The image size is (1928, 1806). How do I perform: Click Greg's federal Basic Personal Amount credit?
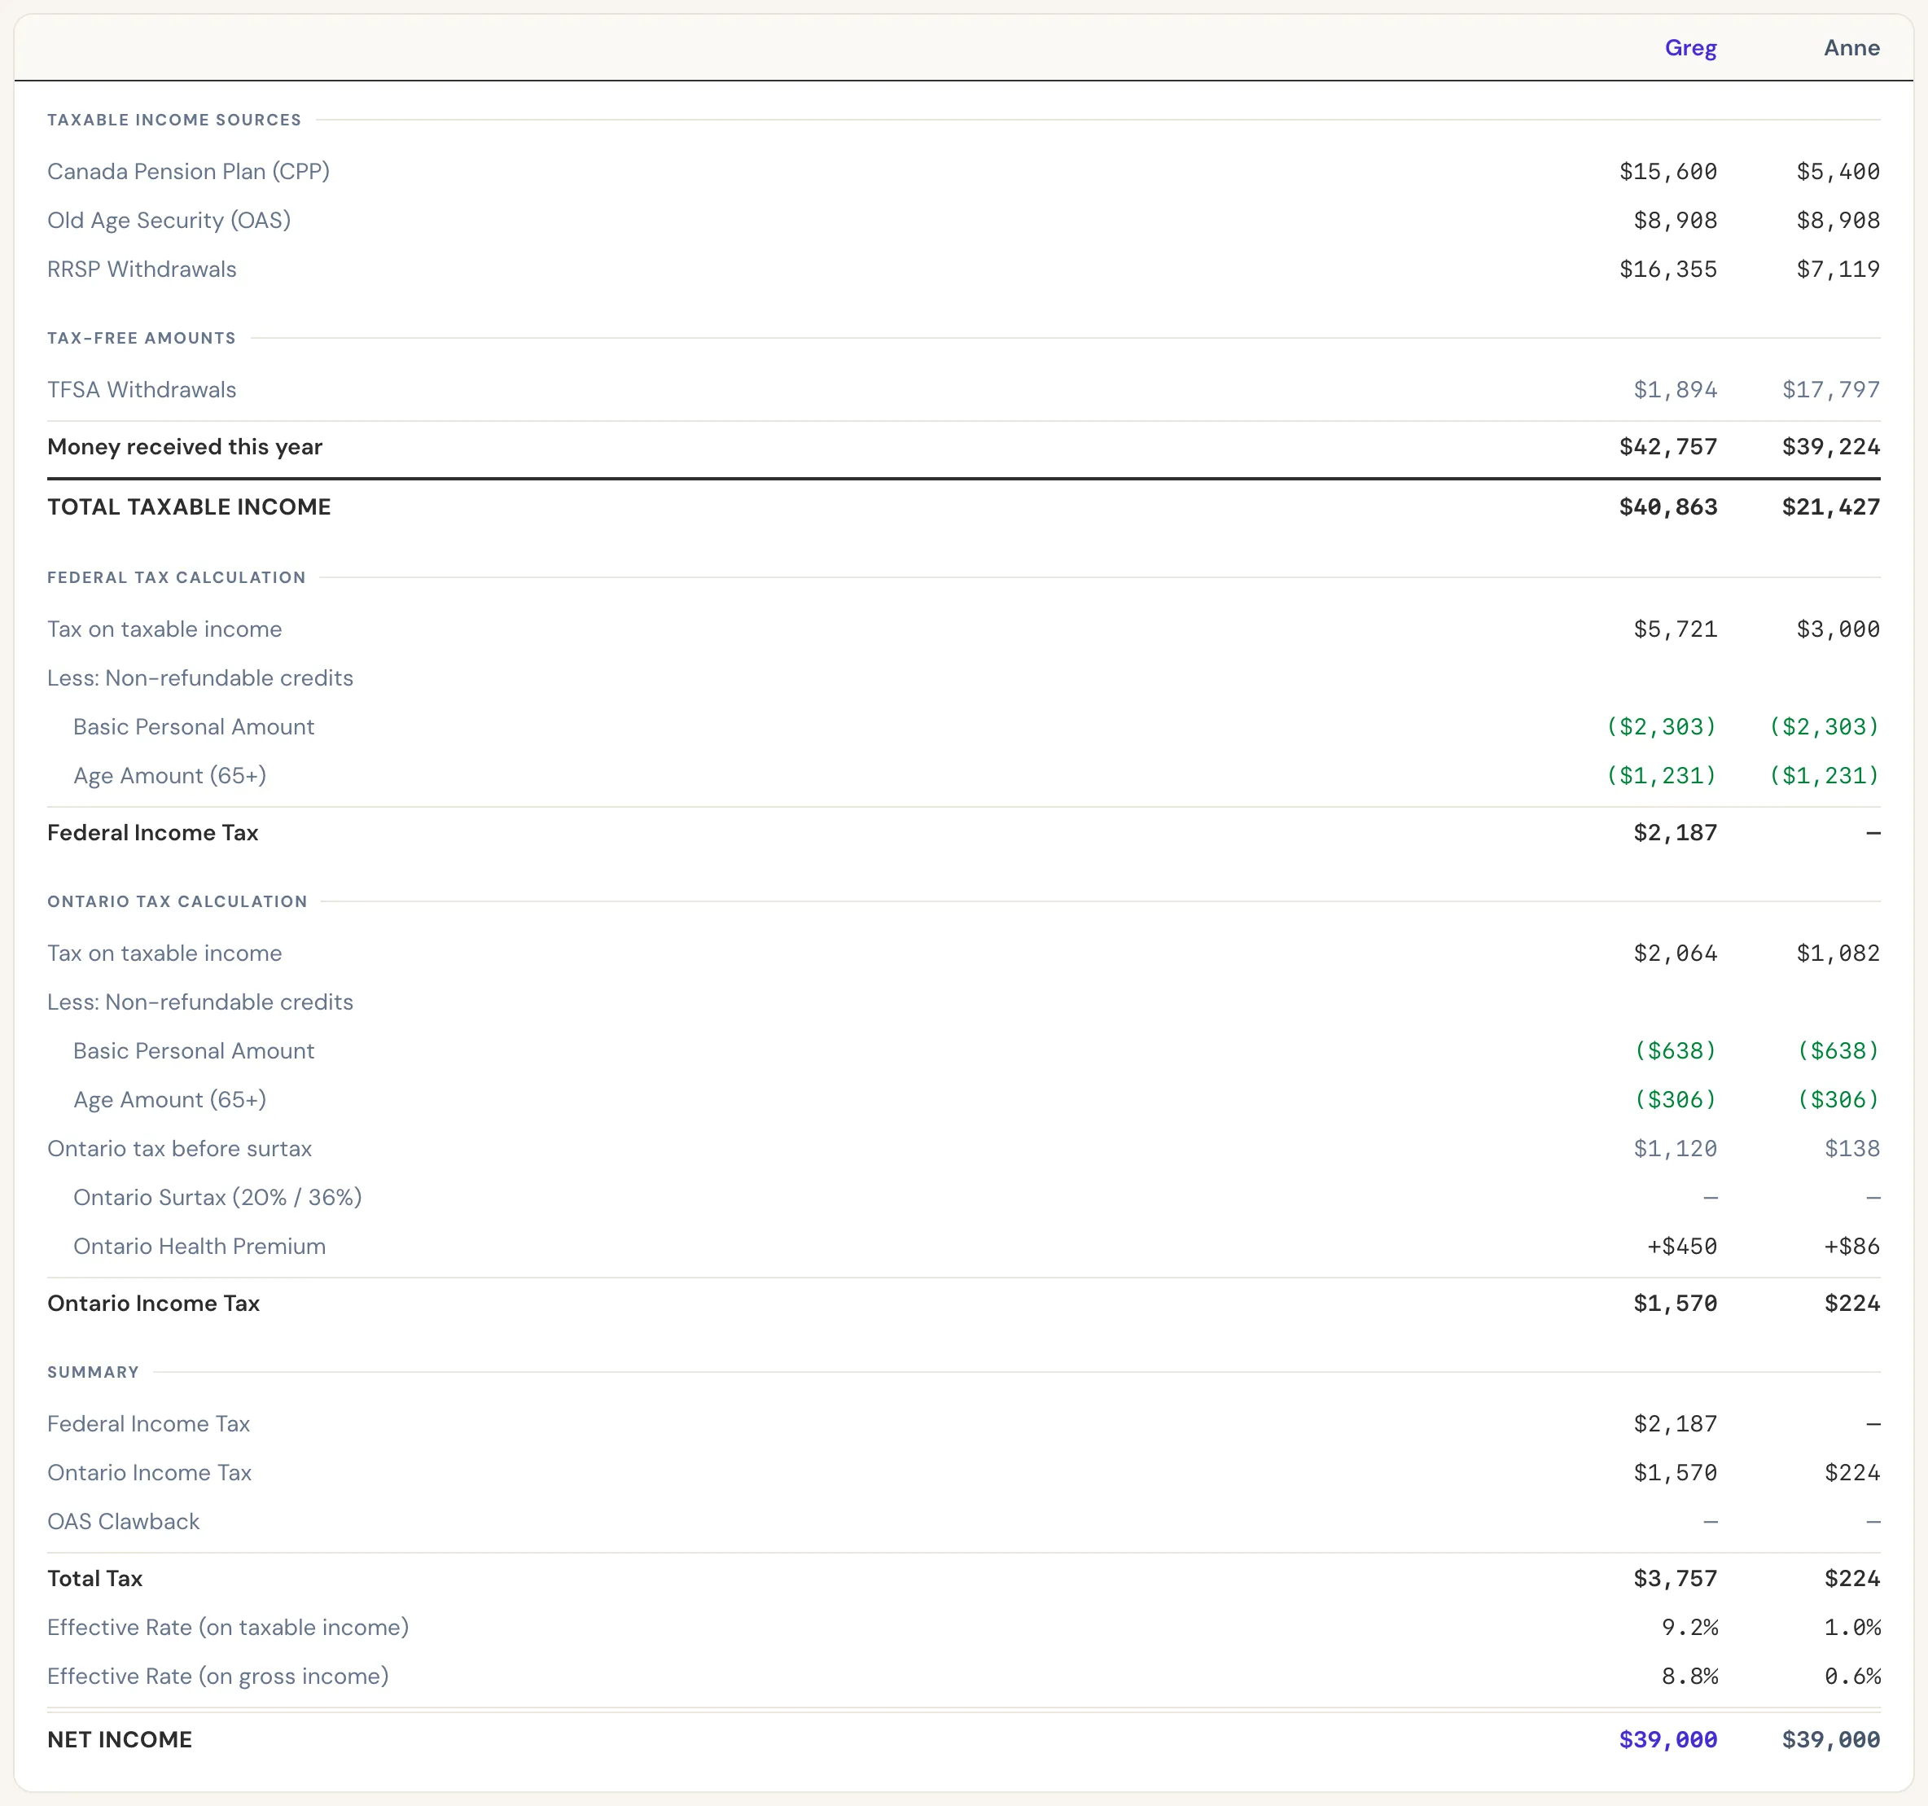click(x=1661, y=726)
